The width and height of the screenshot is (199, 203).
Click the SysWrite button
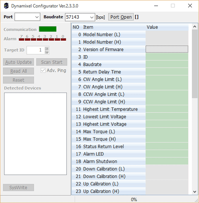click(x=18, y=188)
